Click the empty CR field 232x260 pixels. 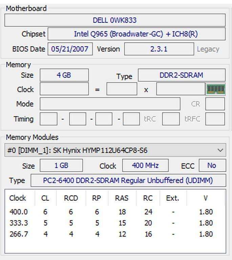click(215, 104)
